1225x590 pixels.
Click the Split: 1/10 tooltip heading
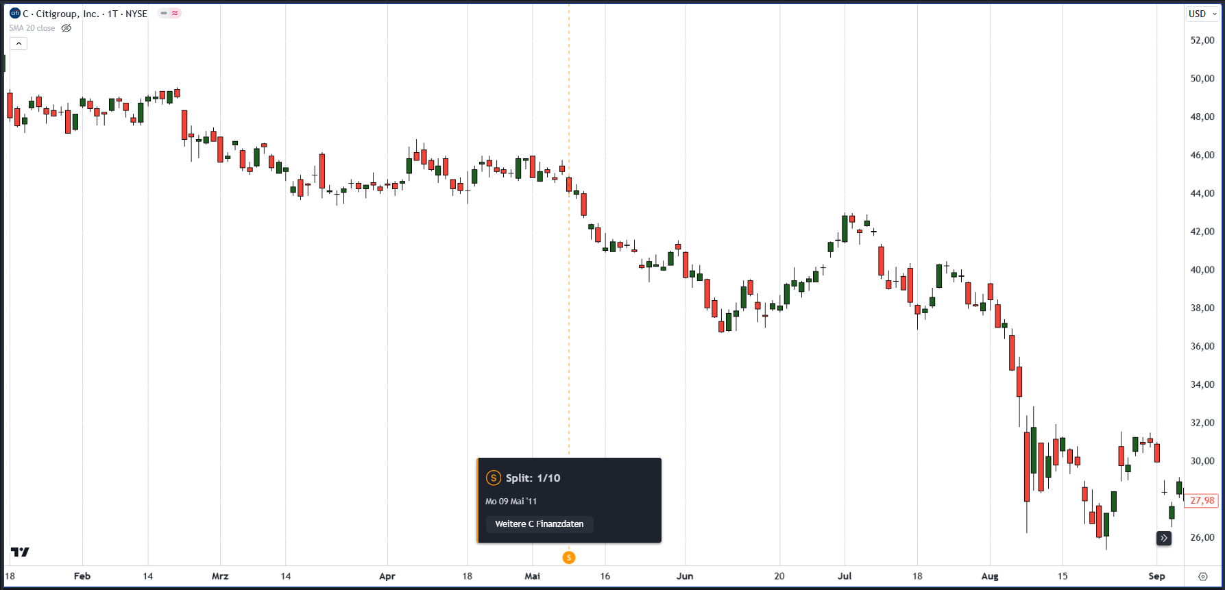tap(533, 478)
